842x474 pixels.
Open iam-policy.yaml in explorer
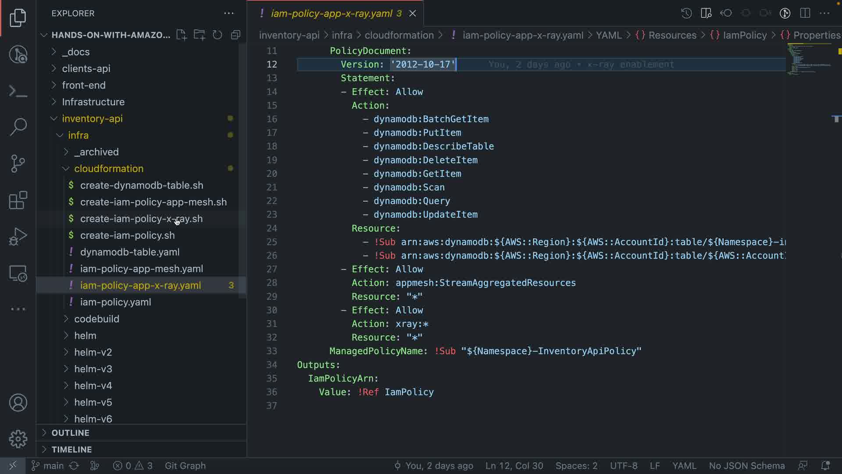click(x=115, y=302)
